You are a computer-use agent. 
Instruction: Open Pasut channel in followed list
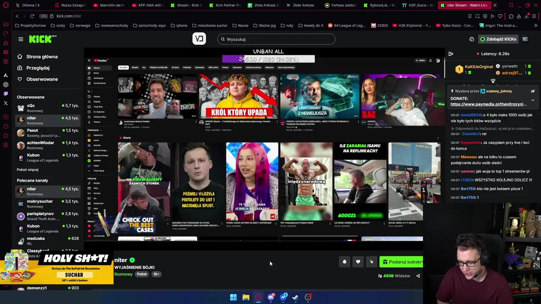(x=47, y=133)
